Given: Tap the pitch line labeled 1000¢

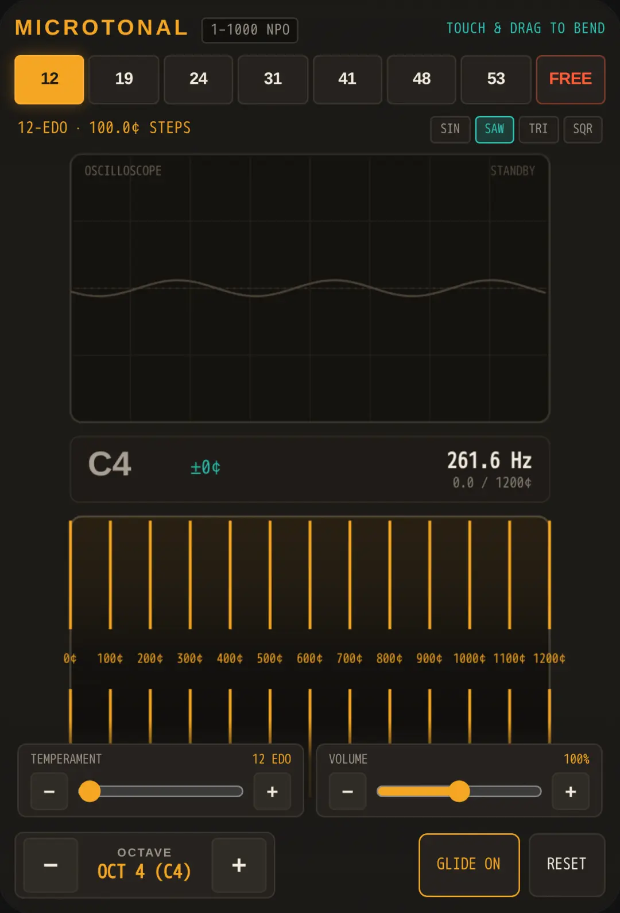Looking at the screenshot, I should [x=470, y=574].
